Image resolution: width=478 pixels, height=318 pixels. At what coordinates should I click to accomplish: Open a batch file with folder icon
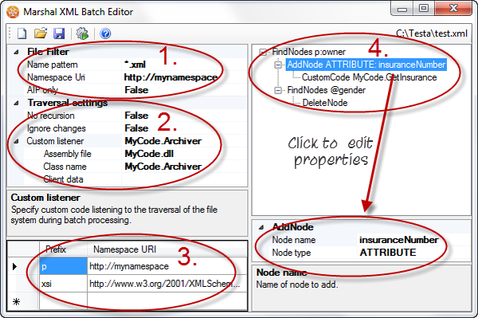pos(41,33)
